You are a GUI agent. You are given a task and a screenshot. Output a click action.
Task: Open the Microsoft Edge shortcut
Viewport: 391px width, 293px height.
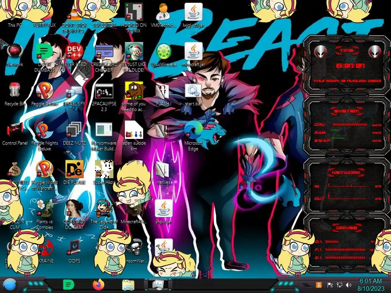[193, 136]
